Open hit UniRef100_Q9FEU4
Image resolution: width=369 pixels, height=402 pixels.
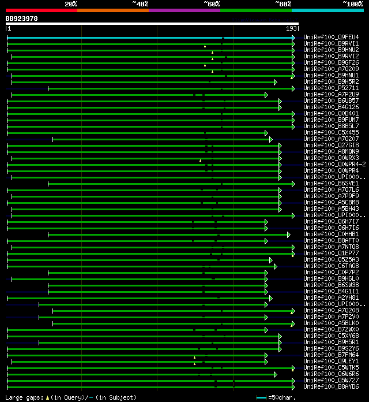coord(331,37)
